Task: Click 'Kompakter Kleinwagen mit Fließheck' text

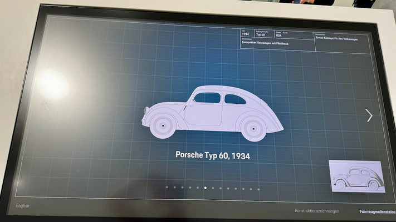Action: (x=265, y=43)
